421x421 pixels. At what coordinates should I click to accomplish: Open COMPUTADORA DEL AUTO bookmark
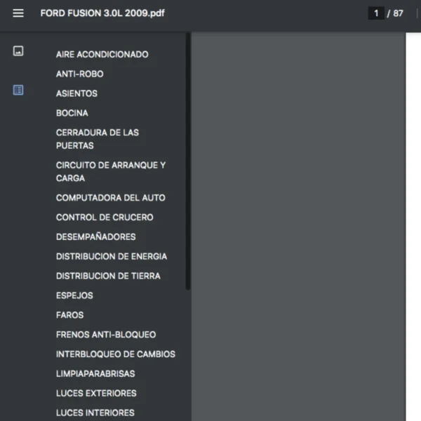pyautogui.click(x=111, y=198)
